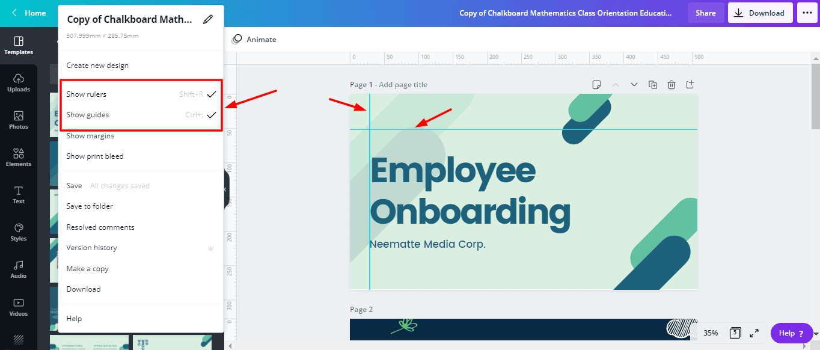Image resolution: width=820 pixels, height=350 pixels.
Task: Click the Share button
Action: [x=705, y=13]
